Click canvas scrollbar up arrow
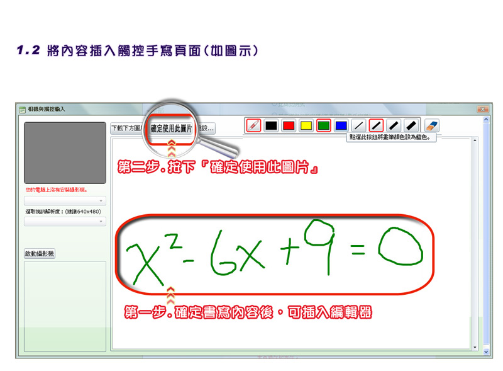503x371 pixels. [x=475, y=140]
